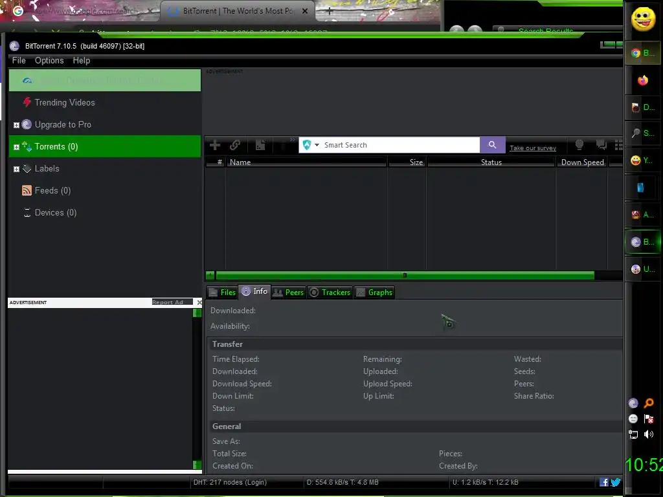The image size is (663, 497).
Task: Click the Devices phone icon
Action: tap(27, 212)
